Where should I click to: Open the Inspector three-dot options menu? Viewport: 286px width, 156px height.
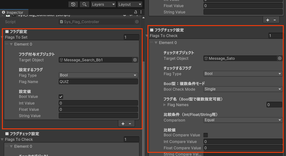coord(140,12)
